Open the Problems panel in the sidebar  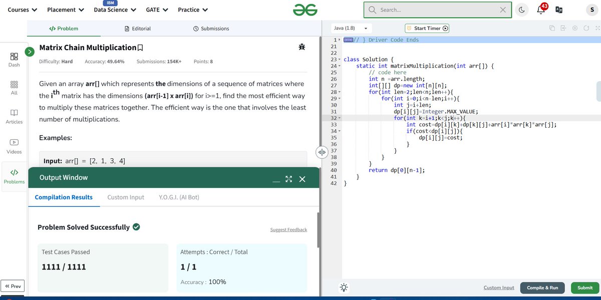pos(14,176)
